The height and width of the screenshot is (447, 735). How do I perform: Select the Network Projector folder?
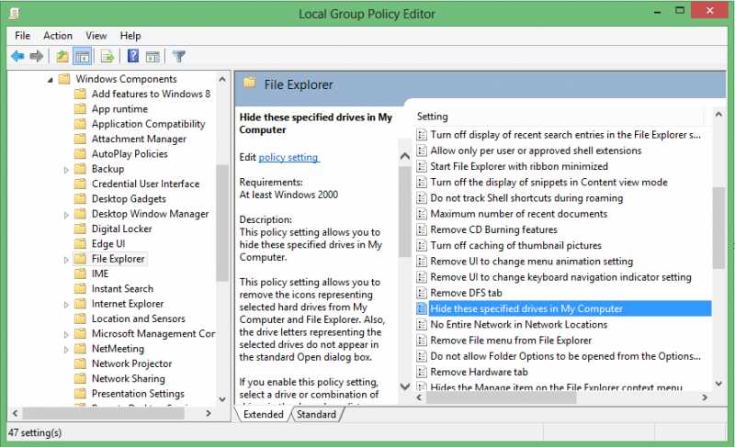tap(131, 363)
